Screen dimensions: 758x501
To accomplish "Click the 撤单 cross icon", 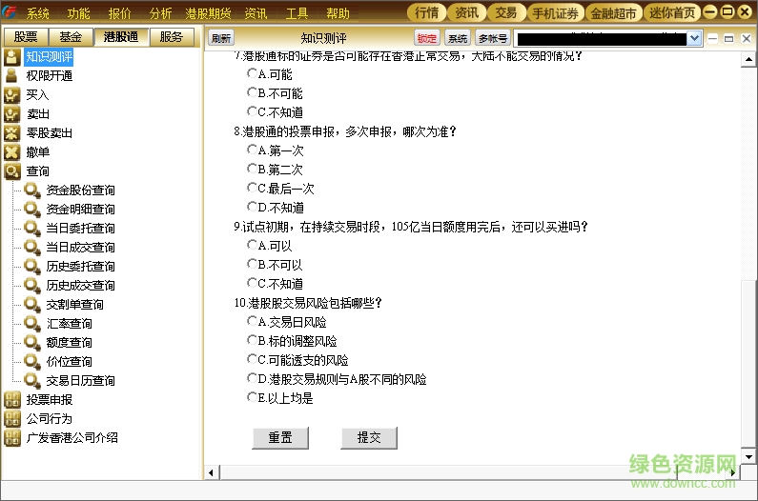I will coord(12,152).
